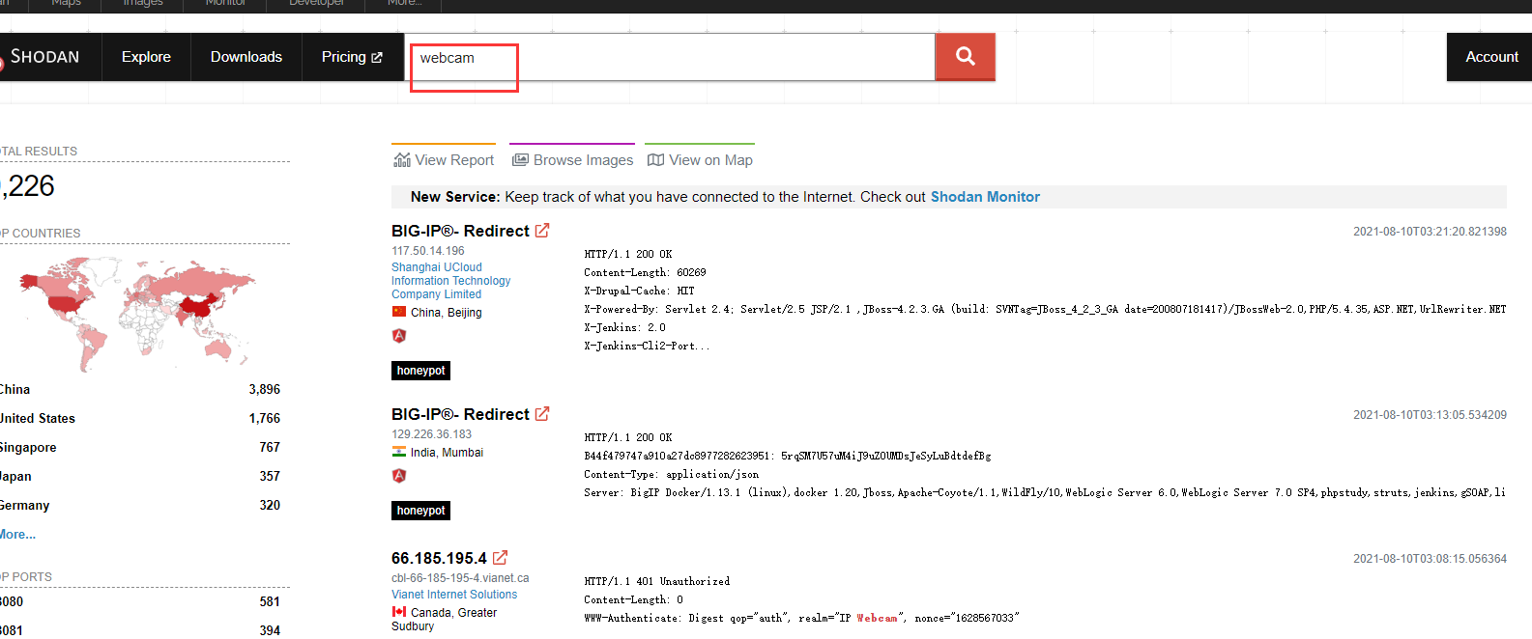
Task: Open the Explore menu item
Action: [146, 57]
